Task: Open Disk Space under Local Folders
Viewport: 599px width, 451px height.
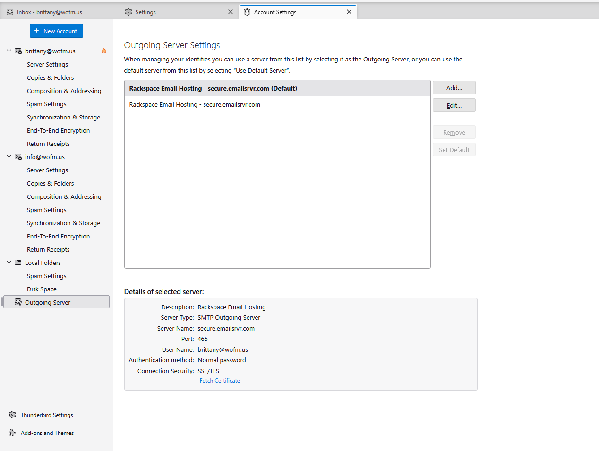Action: 42,289
